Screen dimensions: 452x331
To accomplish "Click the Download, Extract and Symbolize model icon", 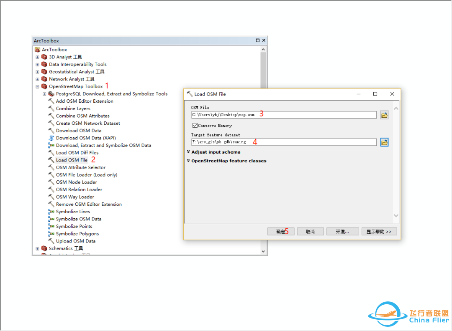I will (x=51, y=145).
